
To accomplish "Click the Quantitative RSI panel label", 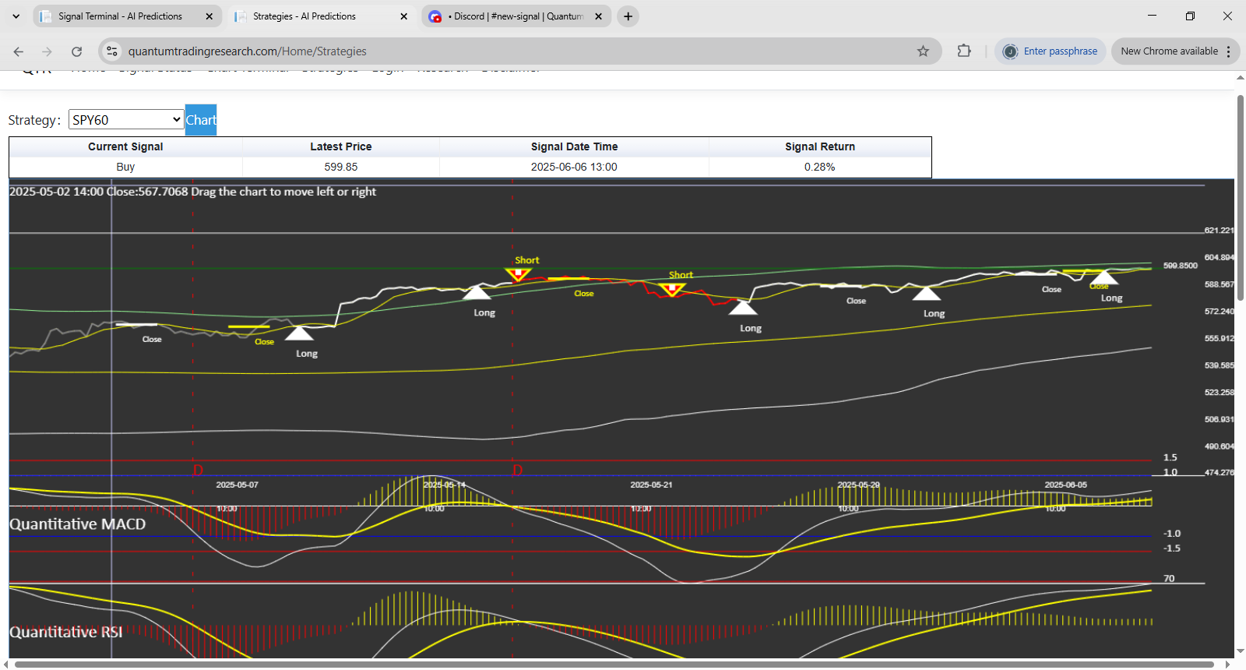I will pos(66,632).
